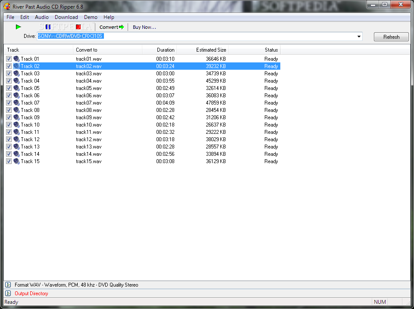Select the track01.wav file name
This screenshot has height=309, width=414.
pos(89,59)
